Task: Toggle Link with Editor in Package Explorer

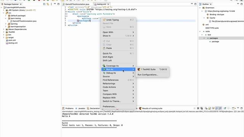Action: pos(48,4)
